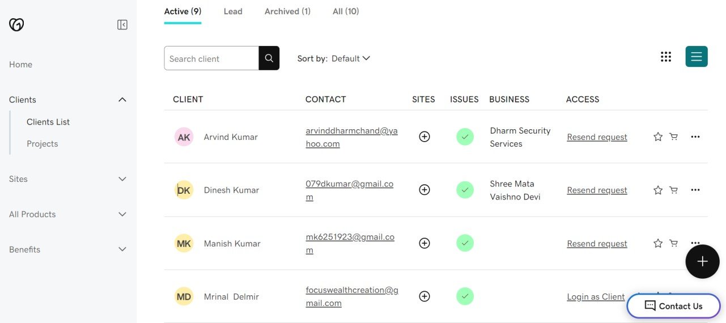
Task: Click the GoDaddy logo icon
Action: point(16,24)
